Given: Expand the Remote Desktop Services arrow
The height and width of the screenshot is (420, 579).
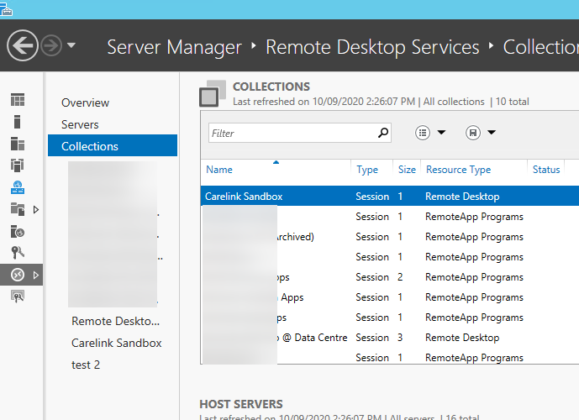Looking at the screenshot, I should 36,275.
